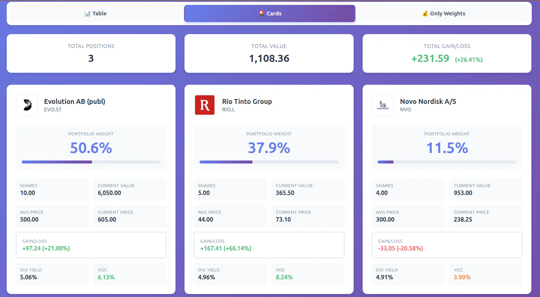The width and height of the screenshot is (540, 297).
Task: Click the Novo Nordisk logo icon
Action: (x=383, y=105)
